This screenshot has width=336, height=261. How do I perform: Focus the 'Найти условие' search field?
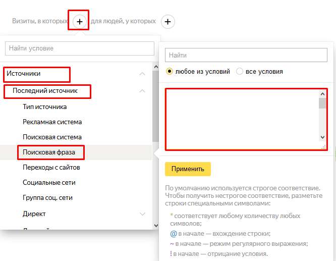[79, 48]
